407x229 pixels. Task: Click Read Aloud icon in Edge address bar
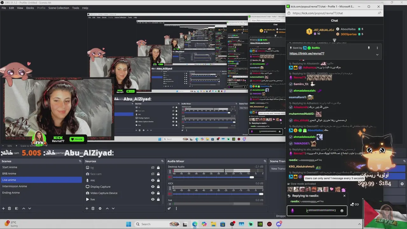[380, 13]
